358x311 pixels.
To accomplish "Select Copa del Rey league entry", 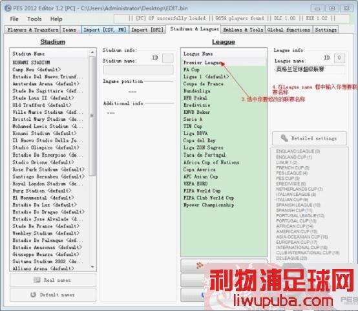I will (224, 140).
